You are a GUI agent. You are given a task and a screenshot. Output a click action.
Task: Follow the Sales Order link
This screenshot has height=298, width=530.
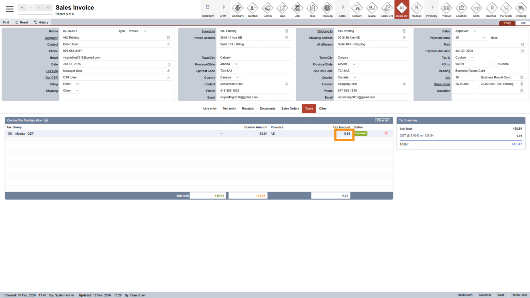coord(442,84)
